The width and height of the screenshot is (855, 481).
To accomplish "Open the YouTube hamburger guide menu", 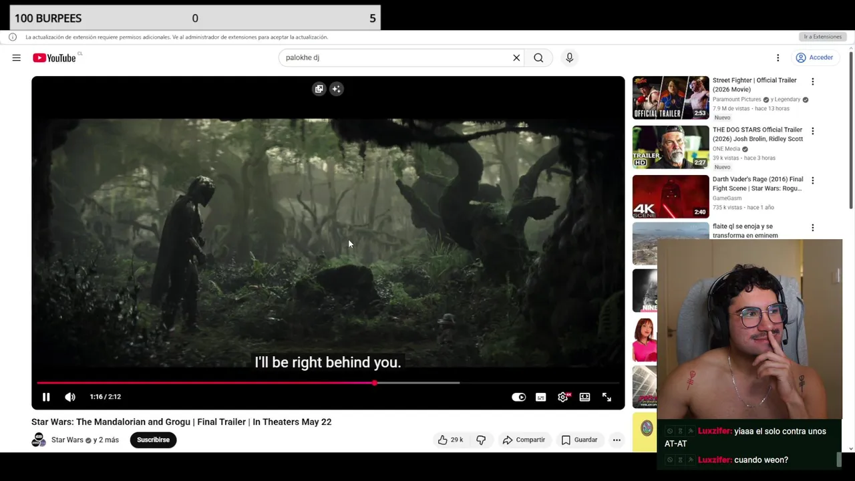I will (16, 58).
